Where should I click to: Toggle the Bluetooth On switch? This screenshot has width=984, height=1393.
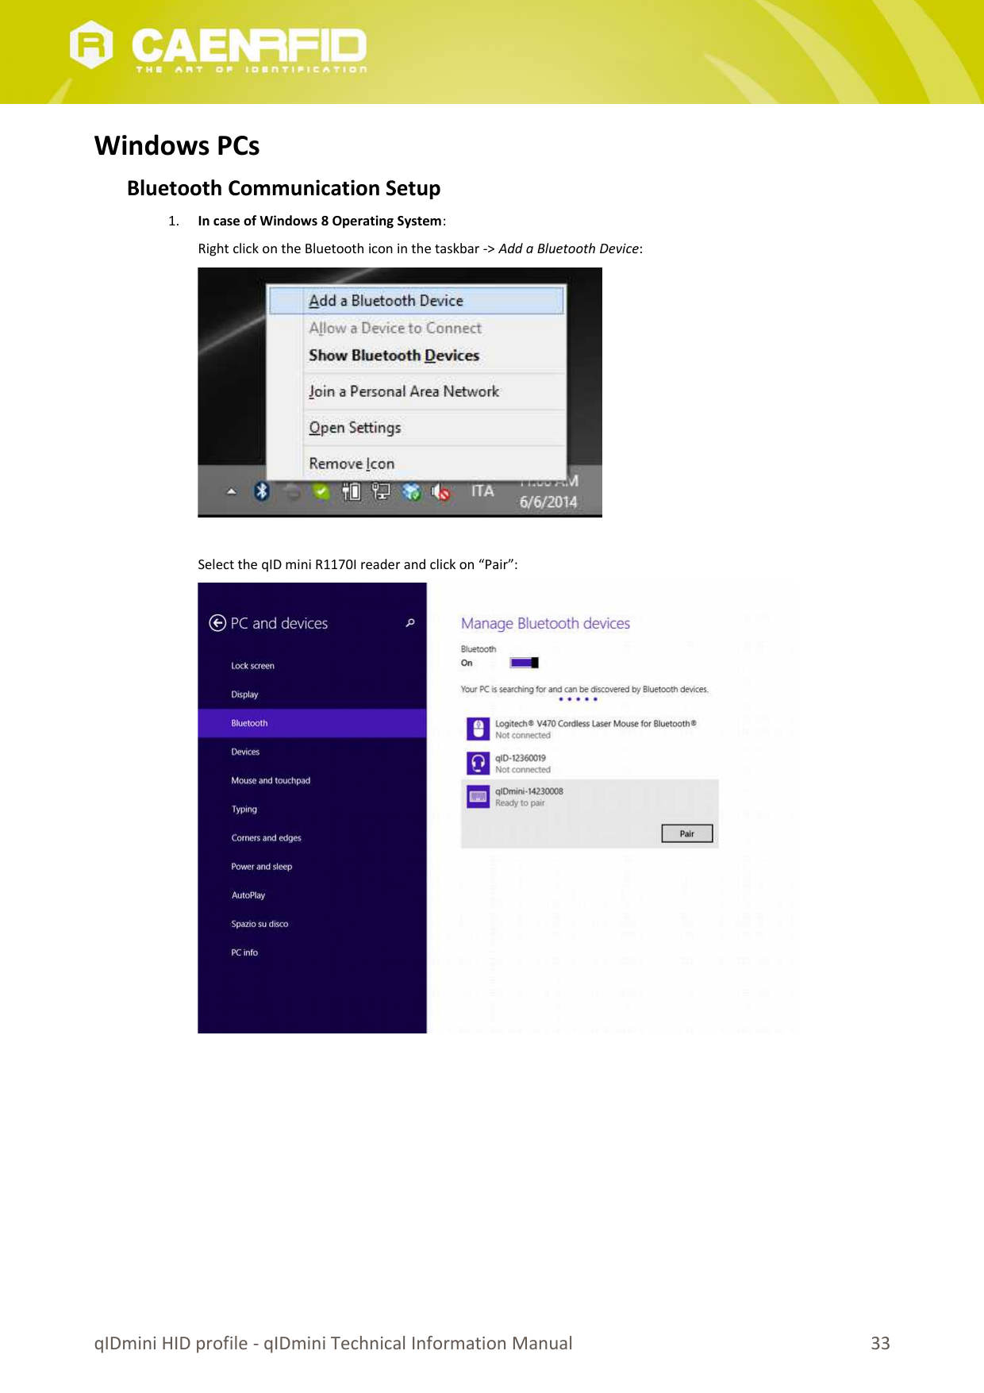pos(525,663)
